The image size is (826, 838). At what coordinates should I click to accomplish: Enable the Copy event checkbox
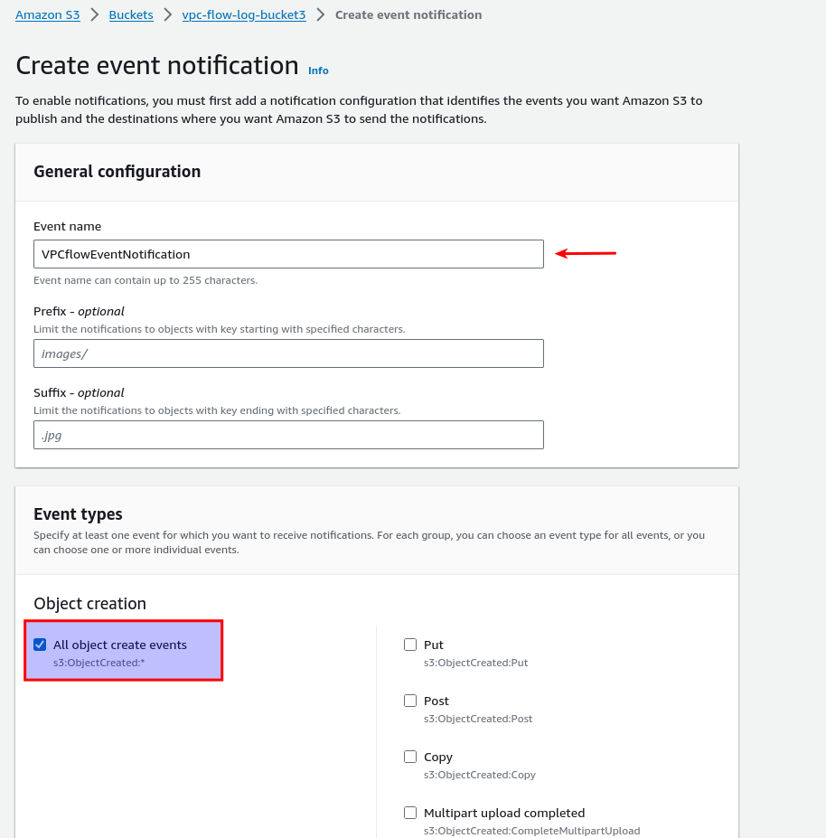tap(410, 757)
